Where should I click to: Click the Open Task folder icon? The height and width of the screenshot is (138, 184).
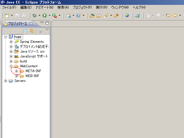(99, 16)
